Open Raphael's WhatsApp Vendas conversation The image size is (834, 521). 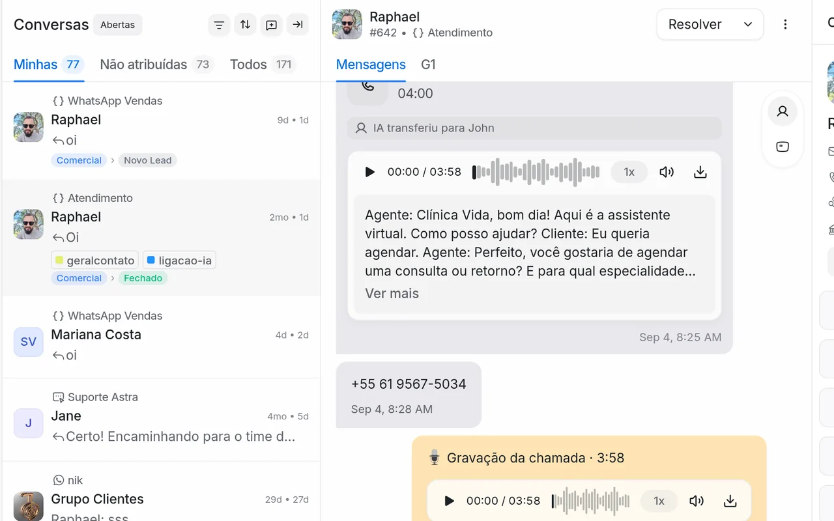(x=161, y=131)
